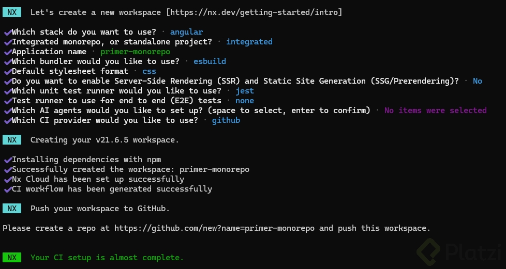Image resolution: width=506 pixels, height=269 pixels.
Task: Click the "integrated" monorepo answer
Action: [249, 42]
